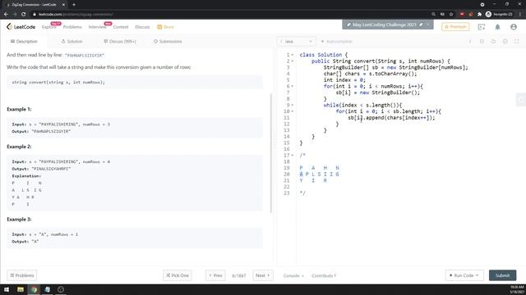The width and height of the screenshot is (526, 295).
Task: Place cursor in code line 11
Action: pyautogui.click(x=391, y=118)
